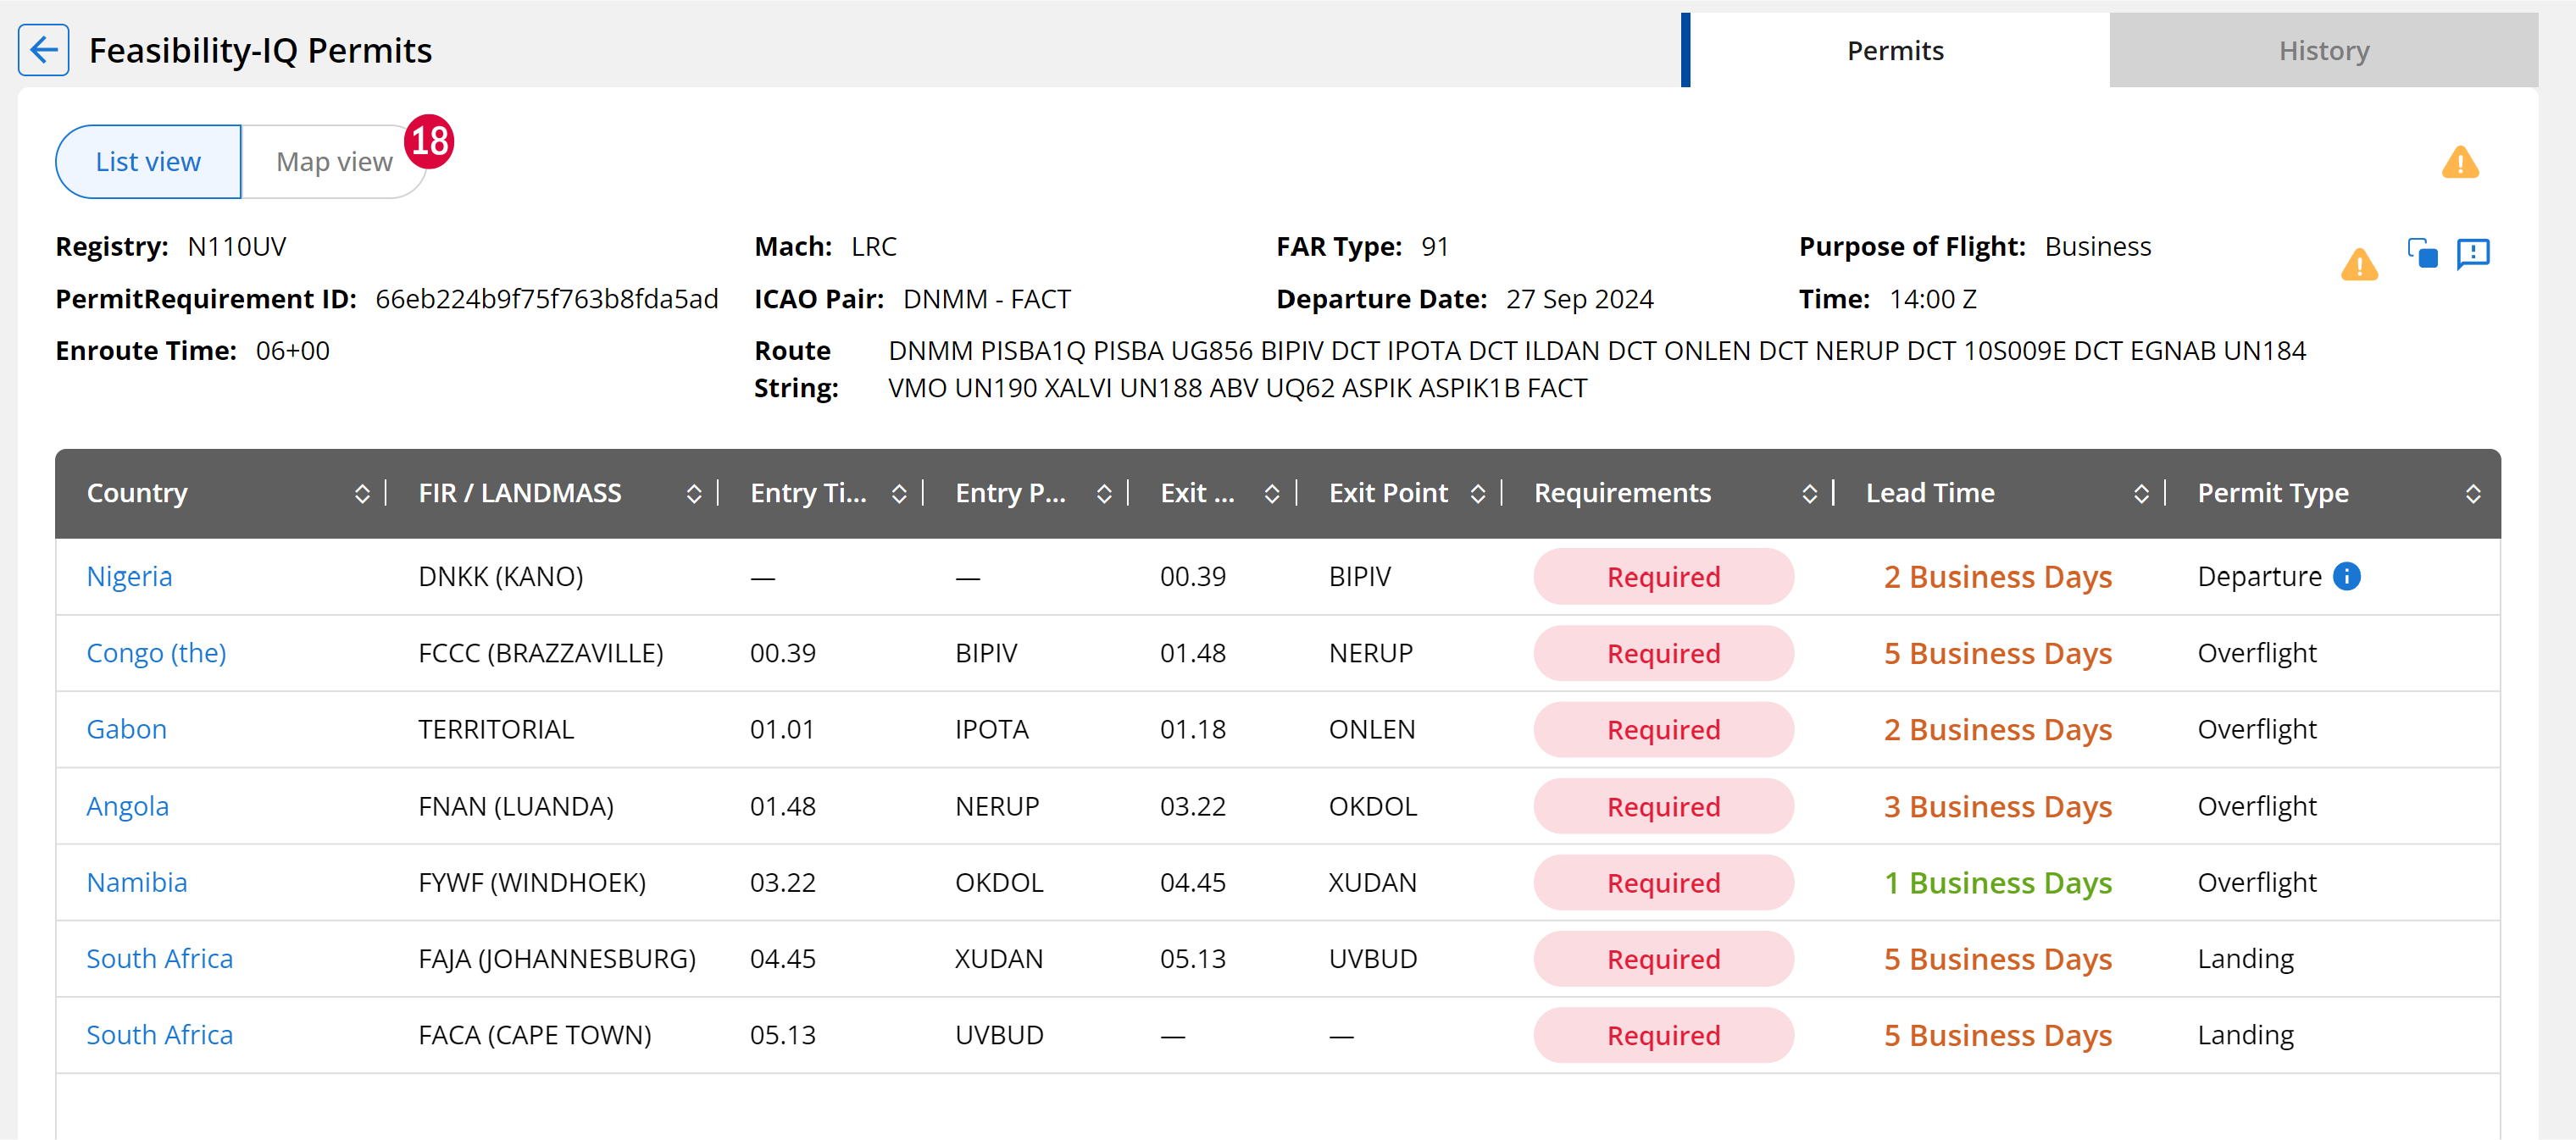Switch to List view

point(148,162)
